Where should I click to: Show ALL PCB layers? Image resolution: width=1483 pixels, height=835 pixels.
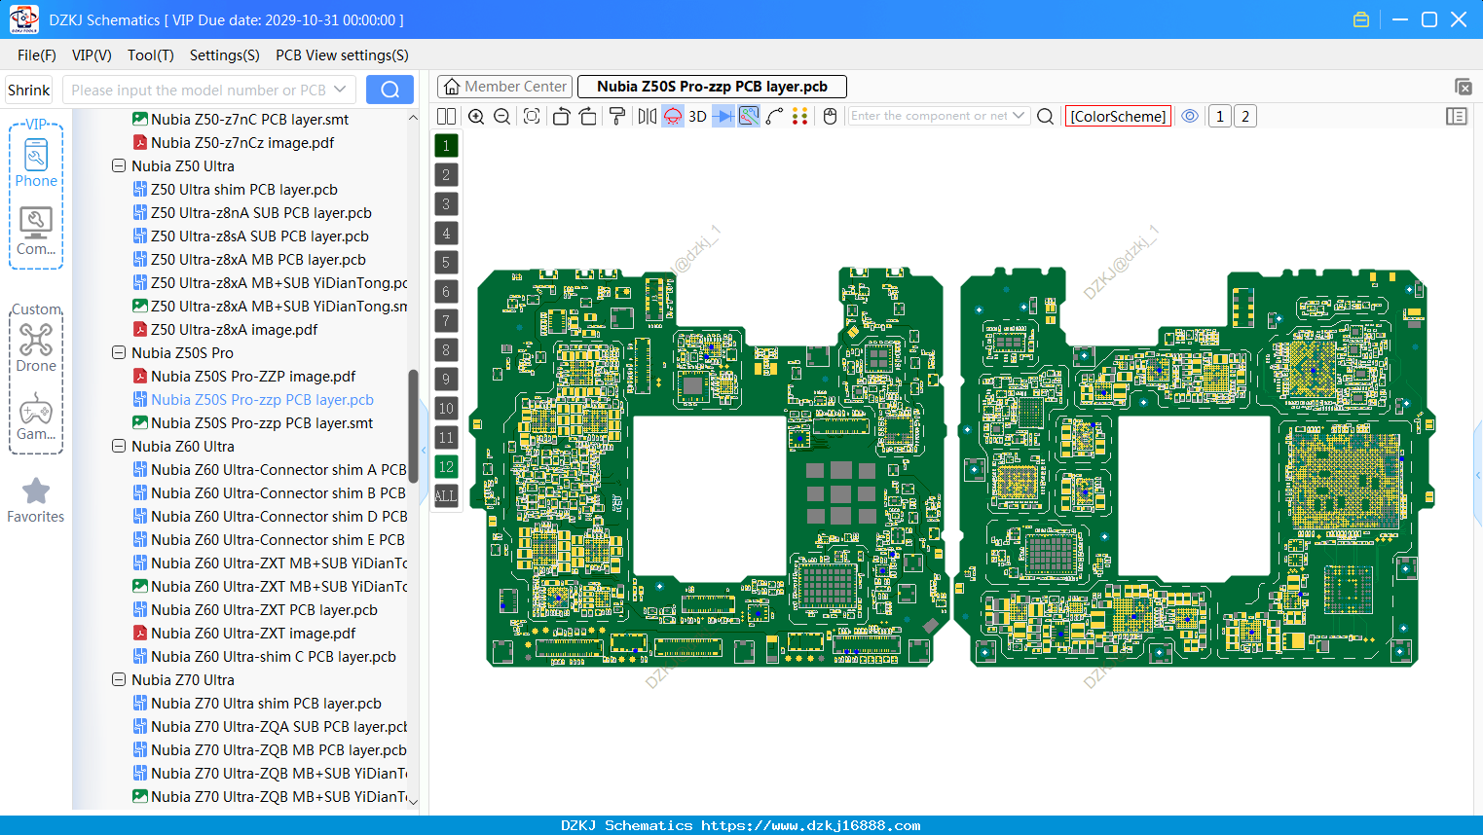446,496
